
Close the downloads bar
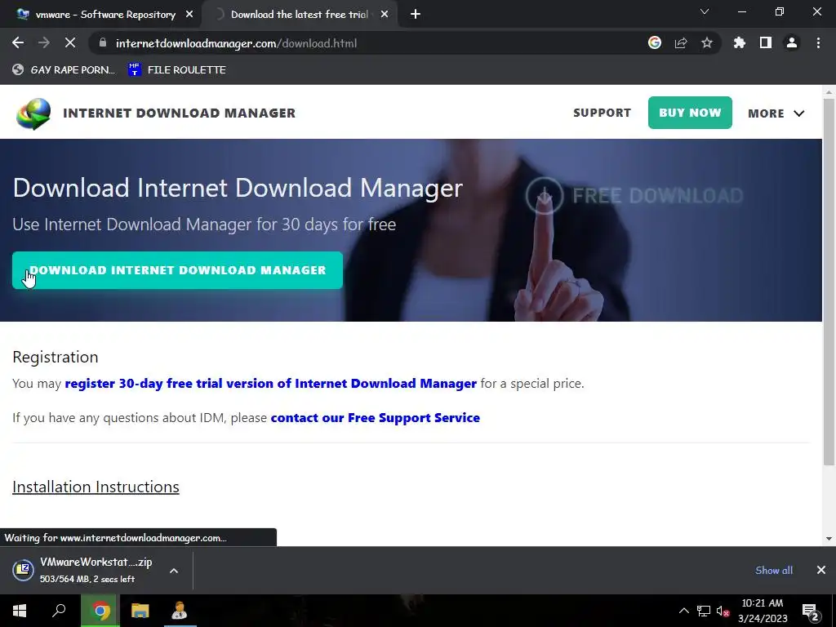point(821,570)
